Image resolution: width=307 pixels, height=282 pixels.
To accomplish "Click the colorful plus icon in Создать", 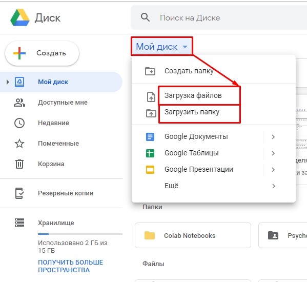I will [x=19, y=53].
